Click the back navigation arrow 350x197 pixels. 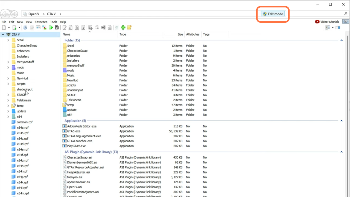(5, 14)
